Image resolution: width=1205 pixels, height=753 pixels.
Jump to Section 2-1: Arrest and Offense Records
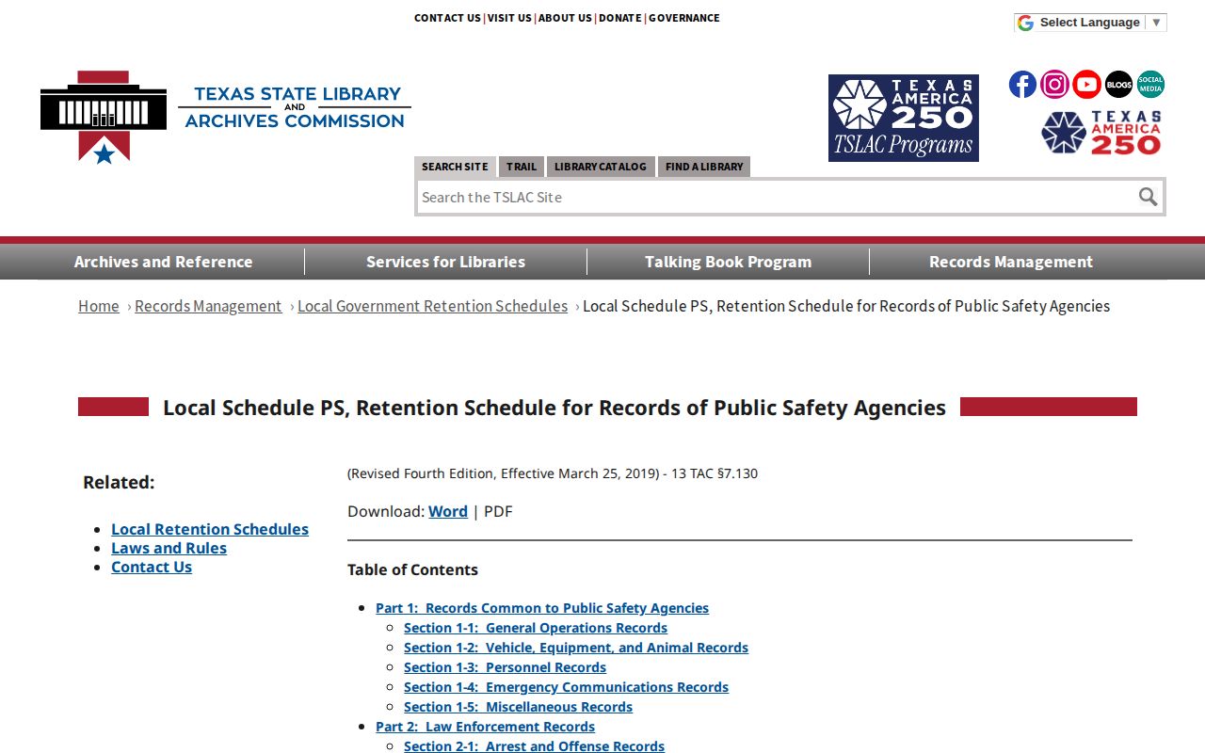[535, 746]
